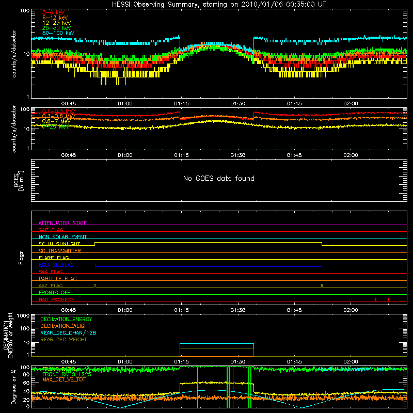Click the yellow FRONT_RATIO raised plateau near 60%
413x413 pixels.
(217, 383)
